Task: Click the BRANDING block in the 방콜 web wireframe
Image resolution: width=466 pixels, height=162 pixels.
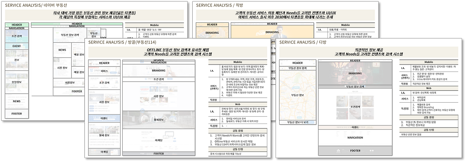Action: 159,70
